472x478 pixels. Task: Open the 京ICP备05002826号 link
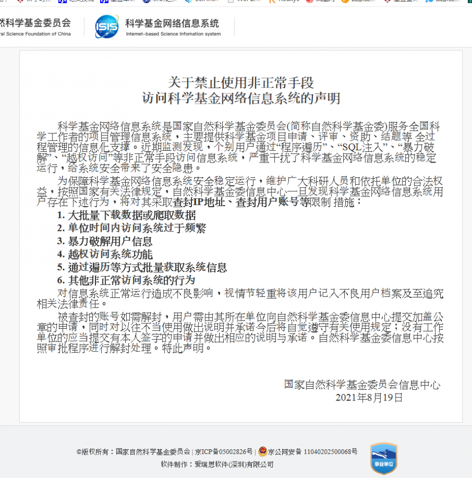point(223,451)
